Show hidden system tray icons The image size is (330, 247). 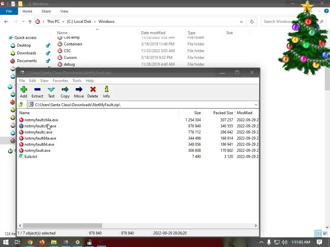(x=261, y=242)
